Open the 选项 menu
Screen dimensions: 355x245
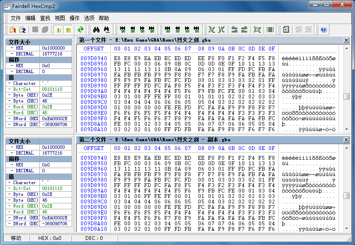tap(89, 18)
